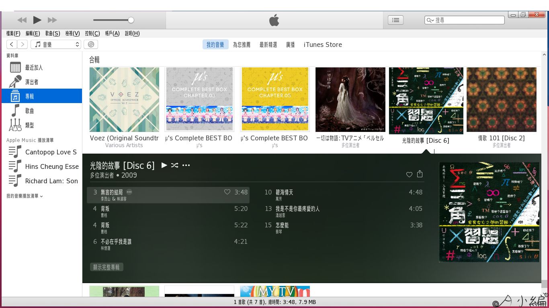
Task: Open the 編輯(E) menu
Action: [33, 34]
